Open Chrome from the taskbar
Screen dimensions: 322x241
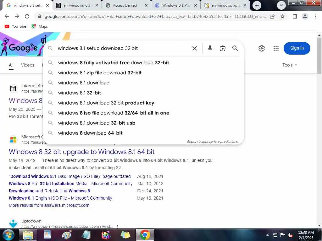[145, 235]
